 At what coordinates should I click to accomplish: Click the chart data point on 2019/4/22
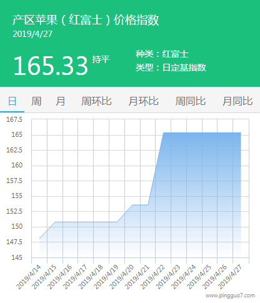click(x=164, y=132)
